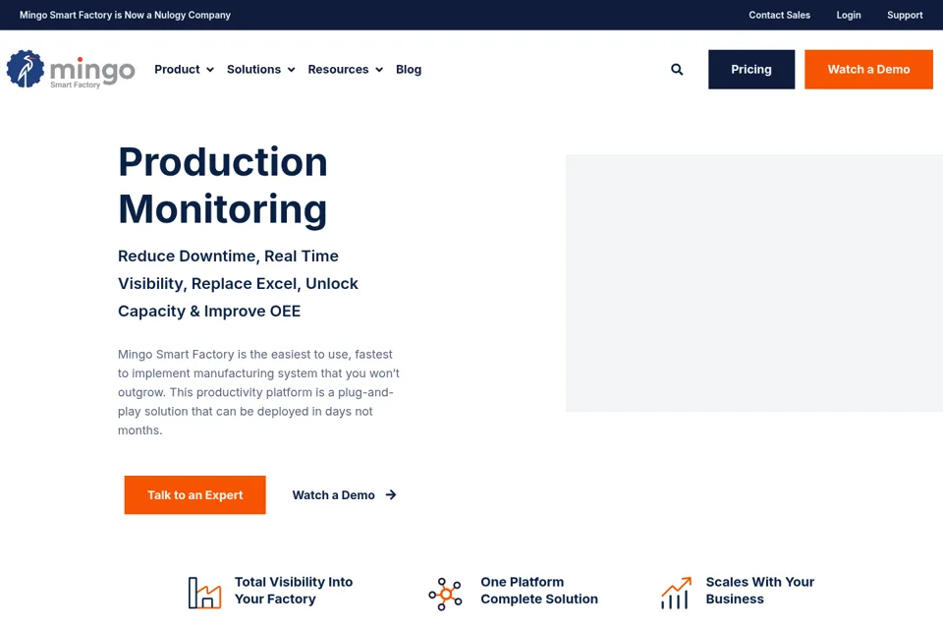The image size is (943, 629).
Task: Click the factory visibility icon
Action: coord(204,593)
